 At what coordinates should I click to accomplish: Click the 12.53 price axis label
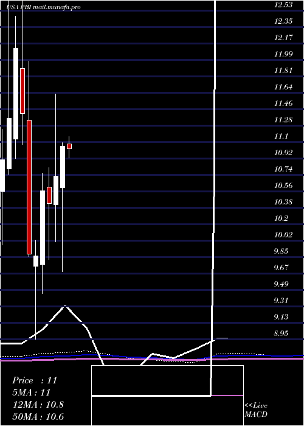click(283, 5)
